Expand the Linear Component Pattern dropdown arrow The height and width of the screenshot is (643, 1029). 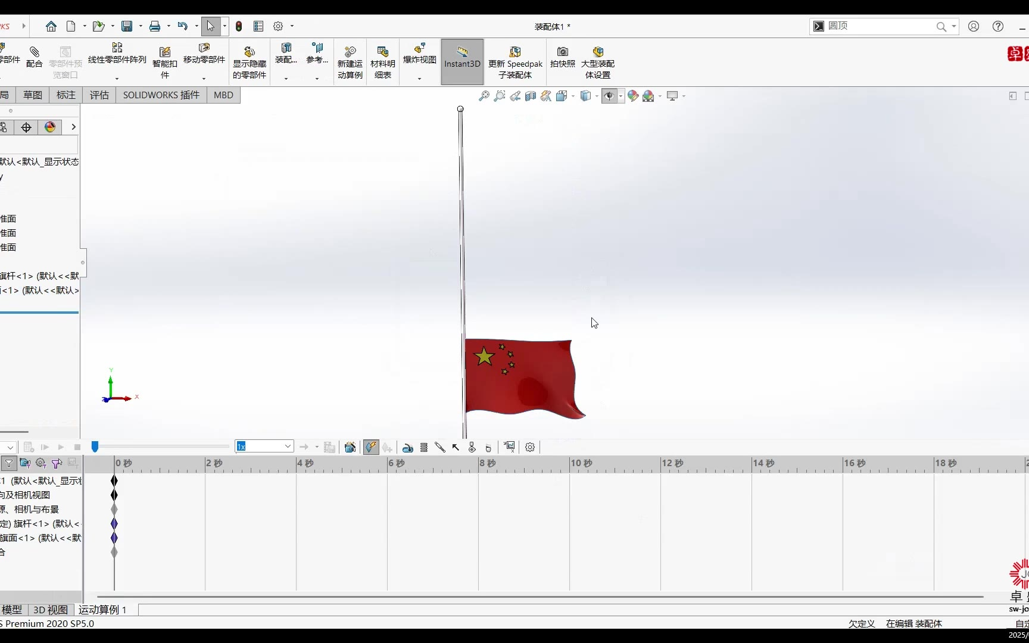(x=117, y=79)
